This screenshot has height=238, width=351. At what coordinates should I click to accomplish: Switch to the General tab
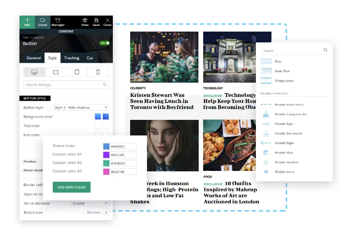pos(34,58)
